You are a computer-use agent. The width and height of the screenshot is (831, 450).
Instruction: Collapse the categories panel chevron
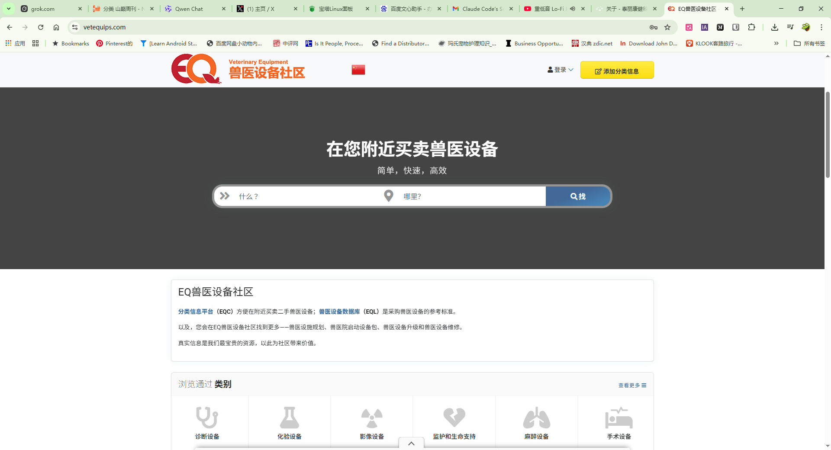tap(411, 443)
